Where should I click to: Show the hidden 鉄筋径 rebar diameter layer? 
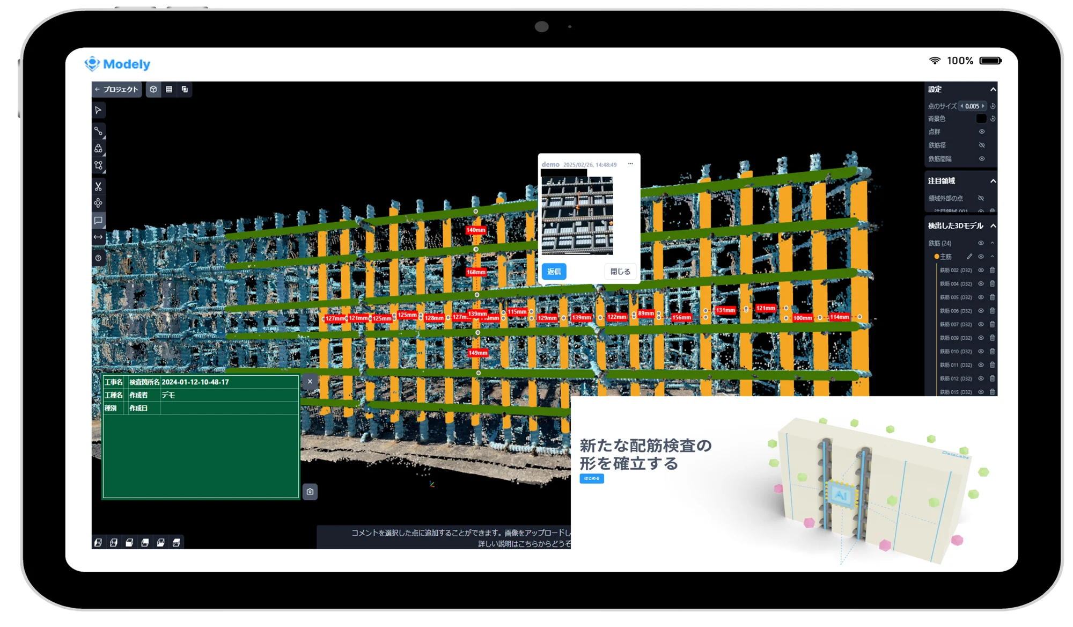[981, 145]
